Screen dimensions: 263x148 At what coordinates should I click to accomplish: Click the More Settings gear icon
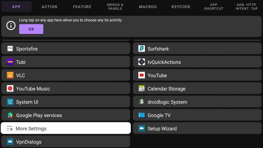point(9,128)
